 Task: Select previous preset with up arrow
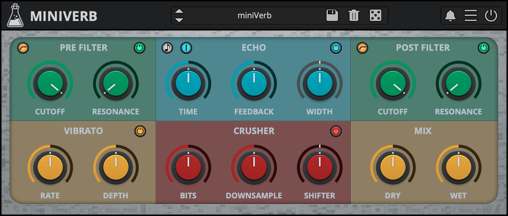click(x=179, y=12)
